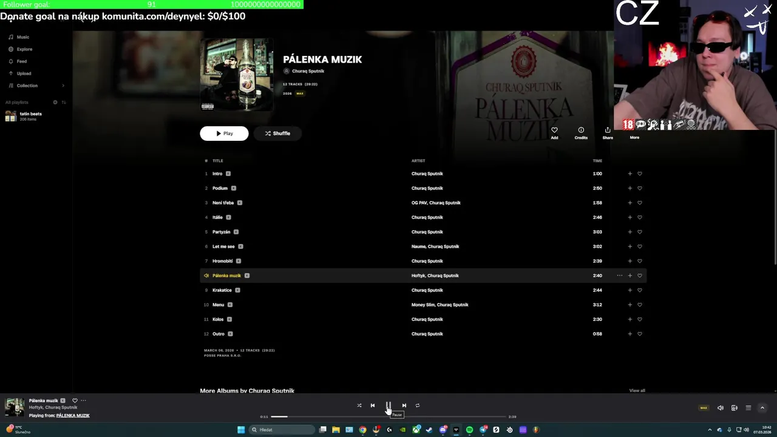This screenshot has height=437, width=777.
Task: Open the Music section in sidebar
Action: coord(22,37)
